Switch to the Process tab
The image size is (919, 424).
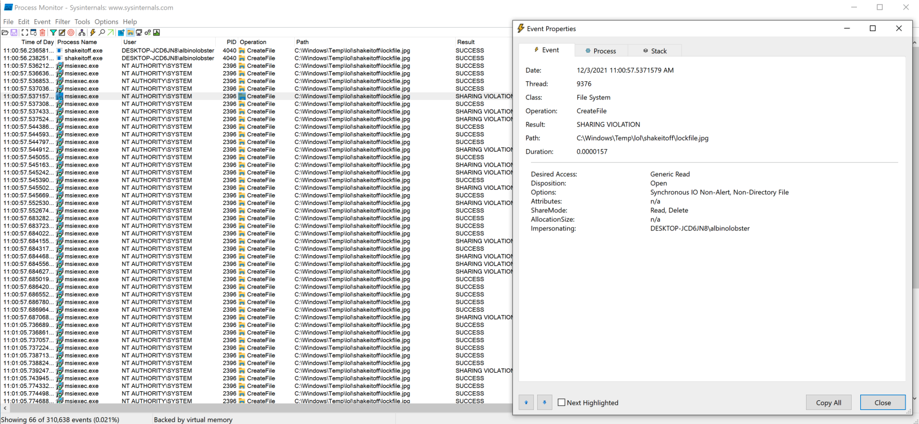(x=600, y=51)
